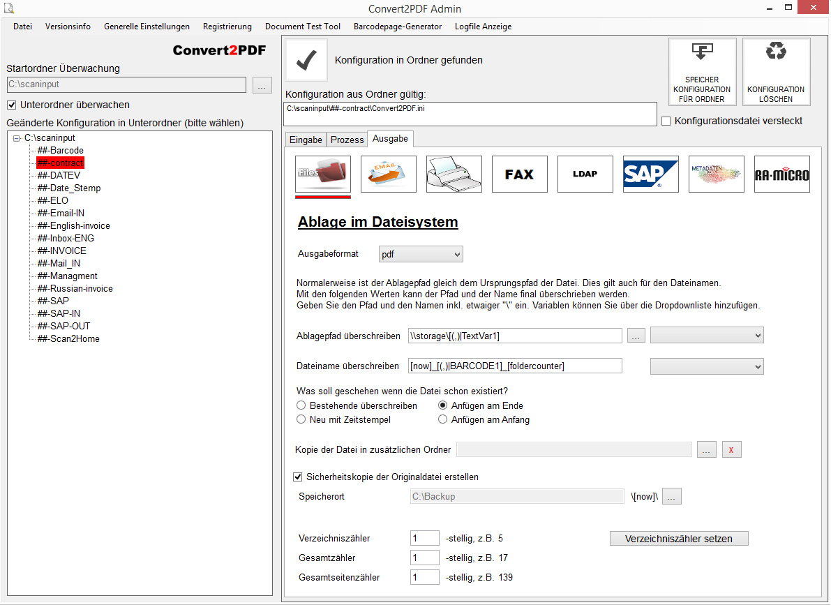Screen dimensions: 831x605
Task: Select Anfügen am Ende option
Action: [x=442, y=405]
